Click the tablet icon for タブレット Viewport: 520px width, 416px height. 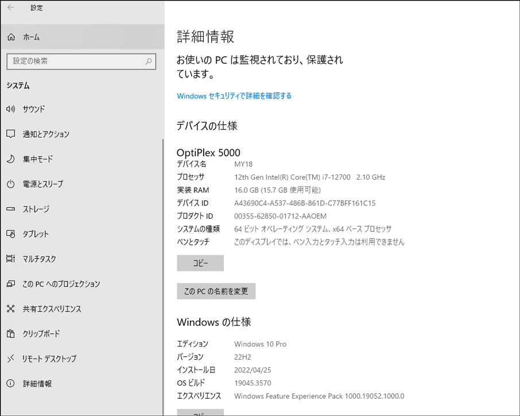point(10,234)
